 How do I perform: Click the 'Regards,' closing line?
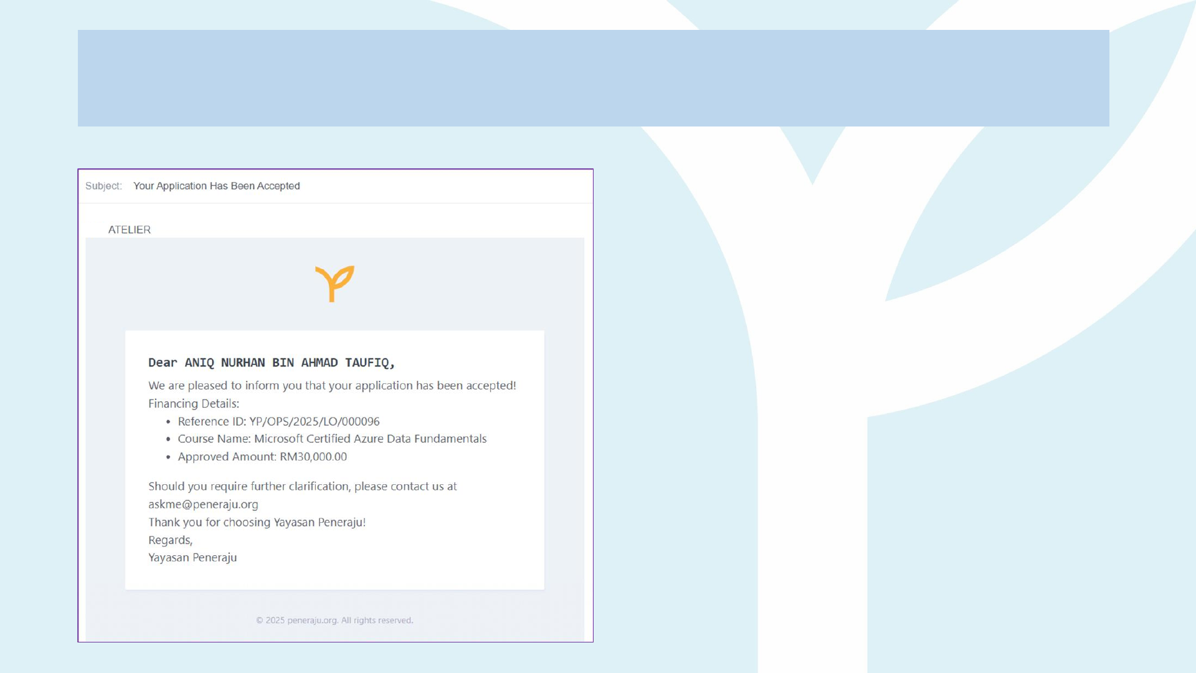pyautogui.click(x=171, y=540)
